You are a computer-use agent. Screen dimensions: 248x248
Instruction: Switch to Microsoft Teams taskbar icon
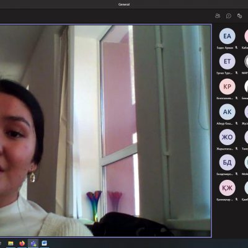33,244
